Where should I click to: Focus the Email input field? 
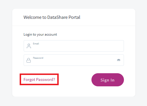(x=74, y=46)
